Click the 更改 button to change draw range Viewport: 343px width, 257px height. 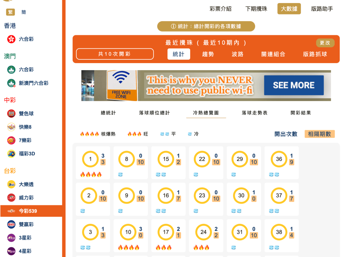(325, 43)
